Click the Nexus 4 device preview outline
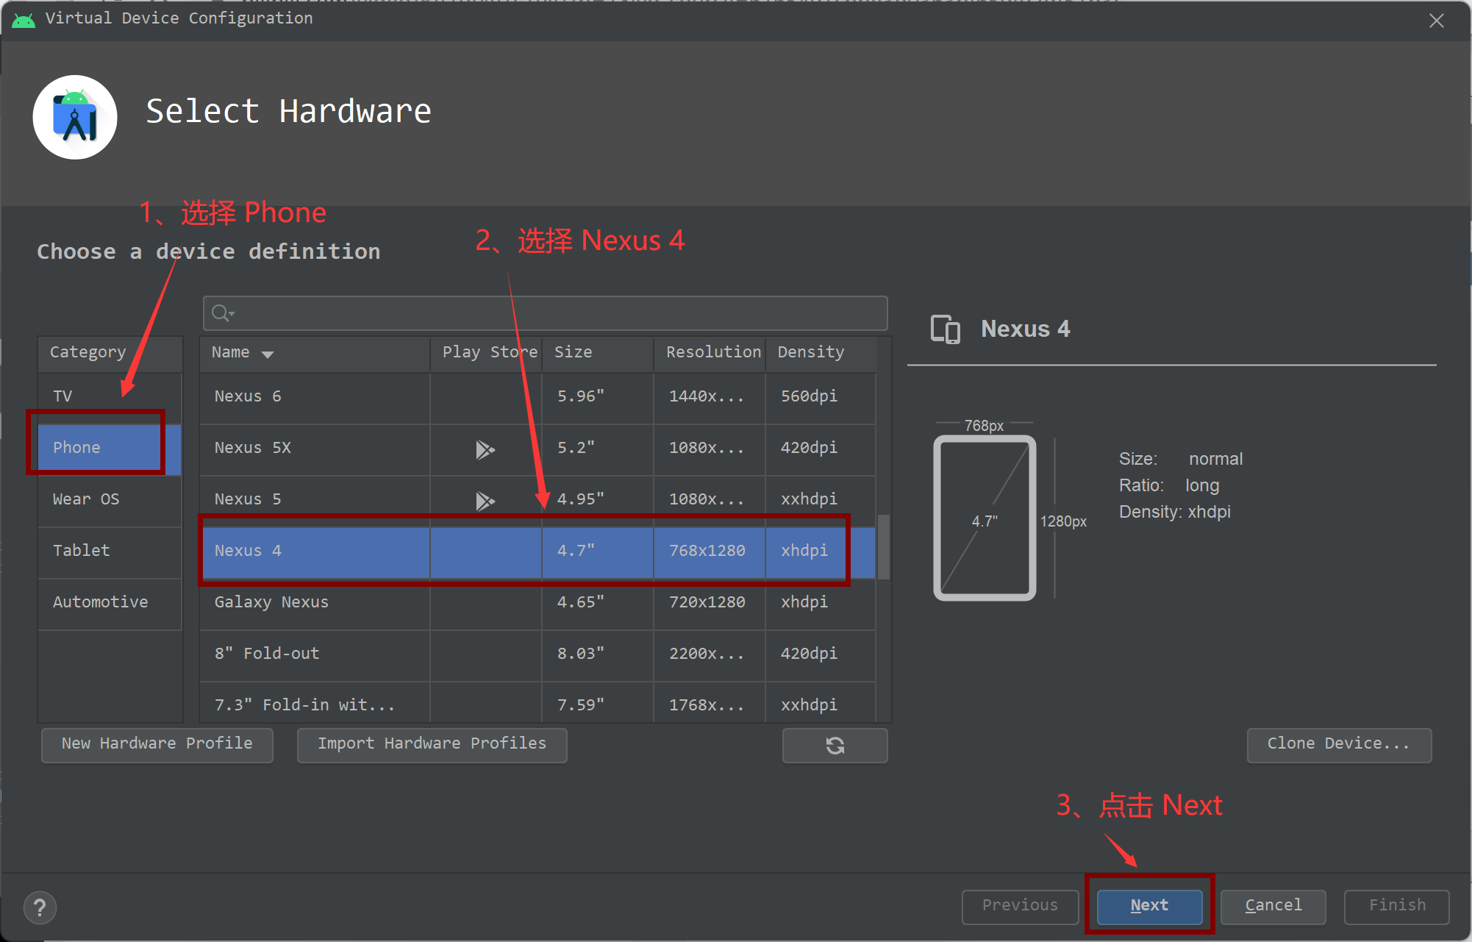The height and width of the screenshot is (942, 1472). 985,518
